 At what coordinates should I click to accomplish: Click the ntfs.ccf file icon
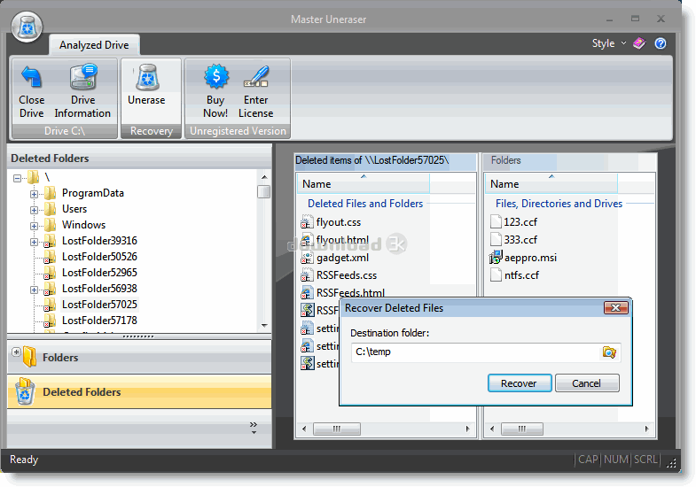coord(496,274)
